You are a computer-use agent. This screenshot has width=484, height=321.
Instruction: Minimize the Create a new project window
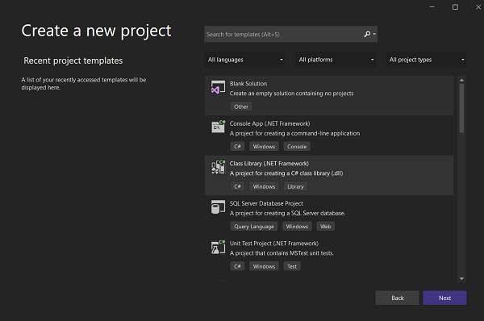pos(432,6)
